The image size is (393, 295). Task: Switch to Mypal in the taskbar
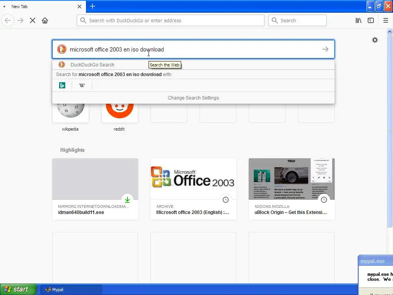tap(71, 290)
